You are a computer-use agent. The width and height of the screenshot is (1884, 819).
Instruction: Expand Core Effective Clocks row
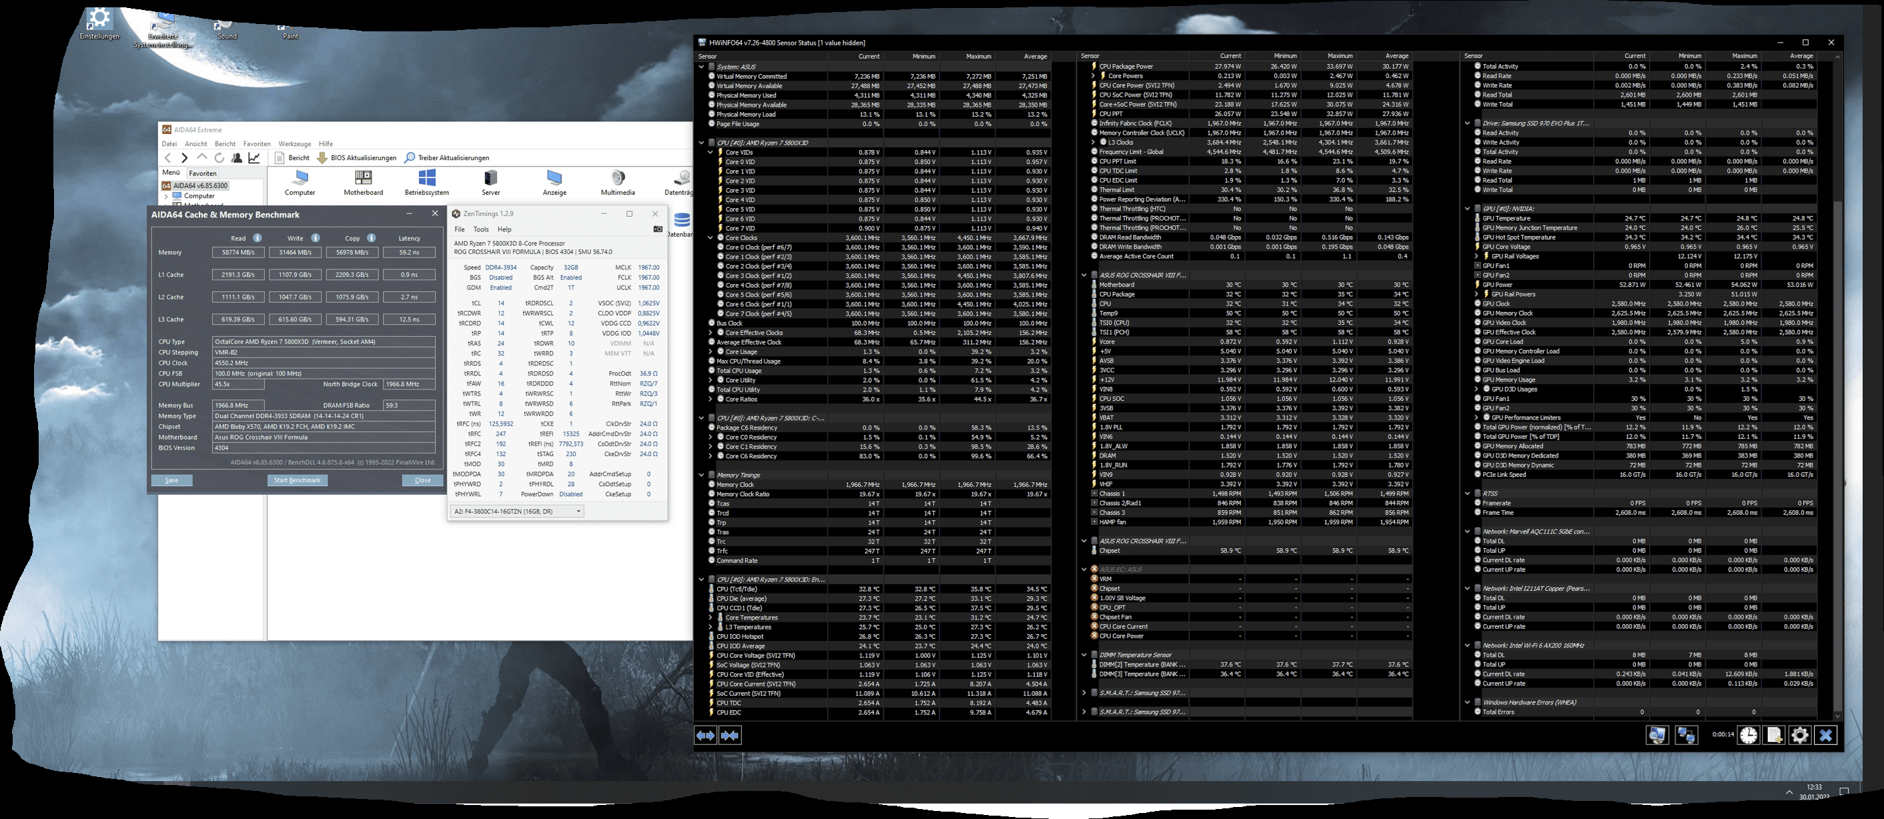coord(710,333)
